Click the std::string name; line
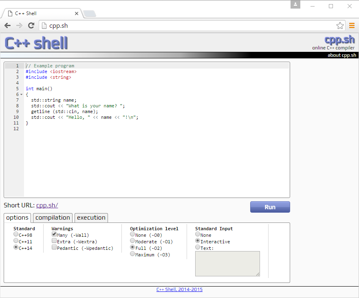 (x=54, y=100)
